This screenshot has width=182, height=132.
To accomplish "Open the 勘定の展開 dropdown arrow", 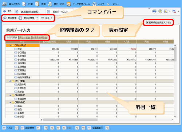I will click(37, 18).
